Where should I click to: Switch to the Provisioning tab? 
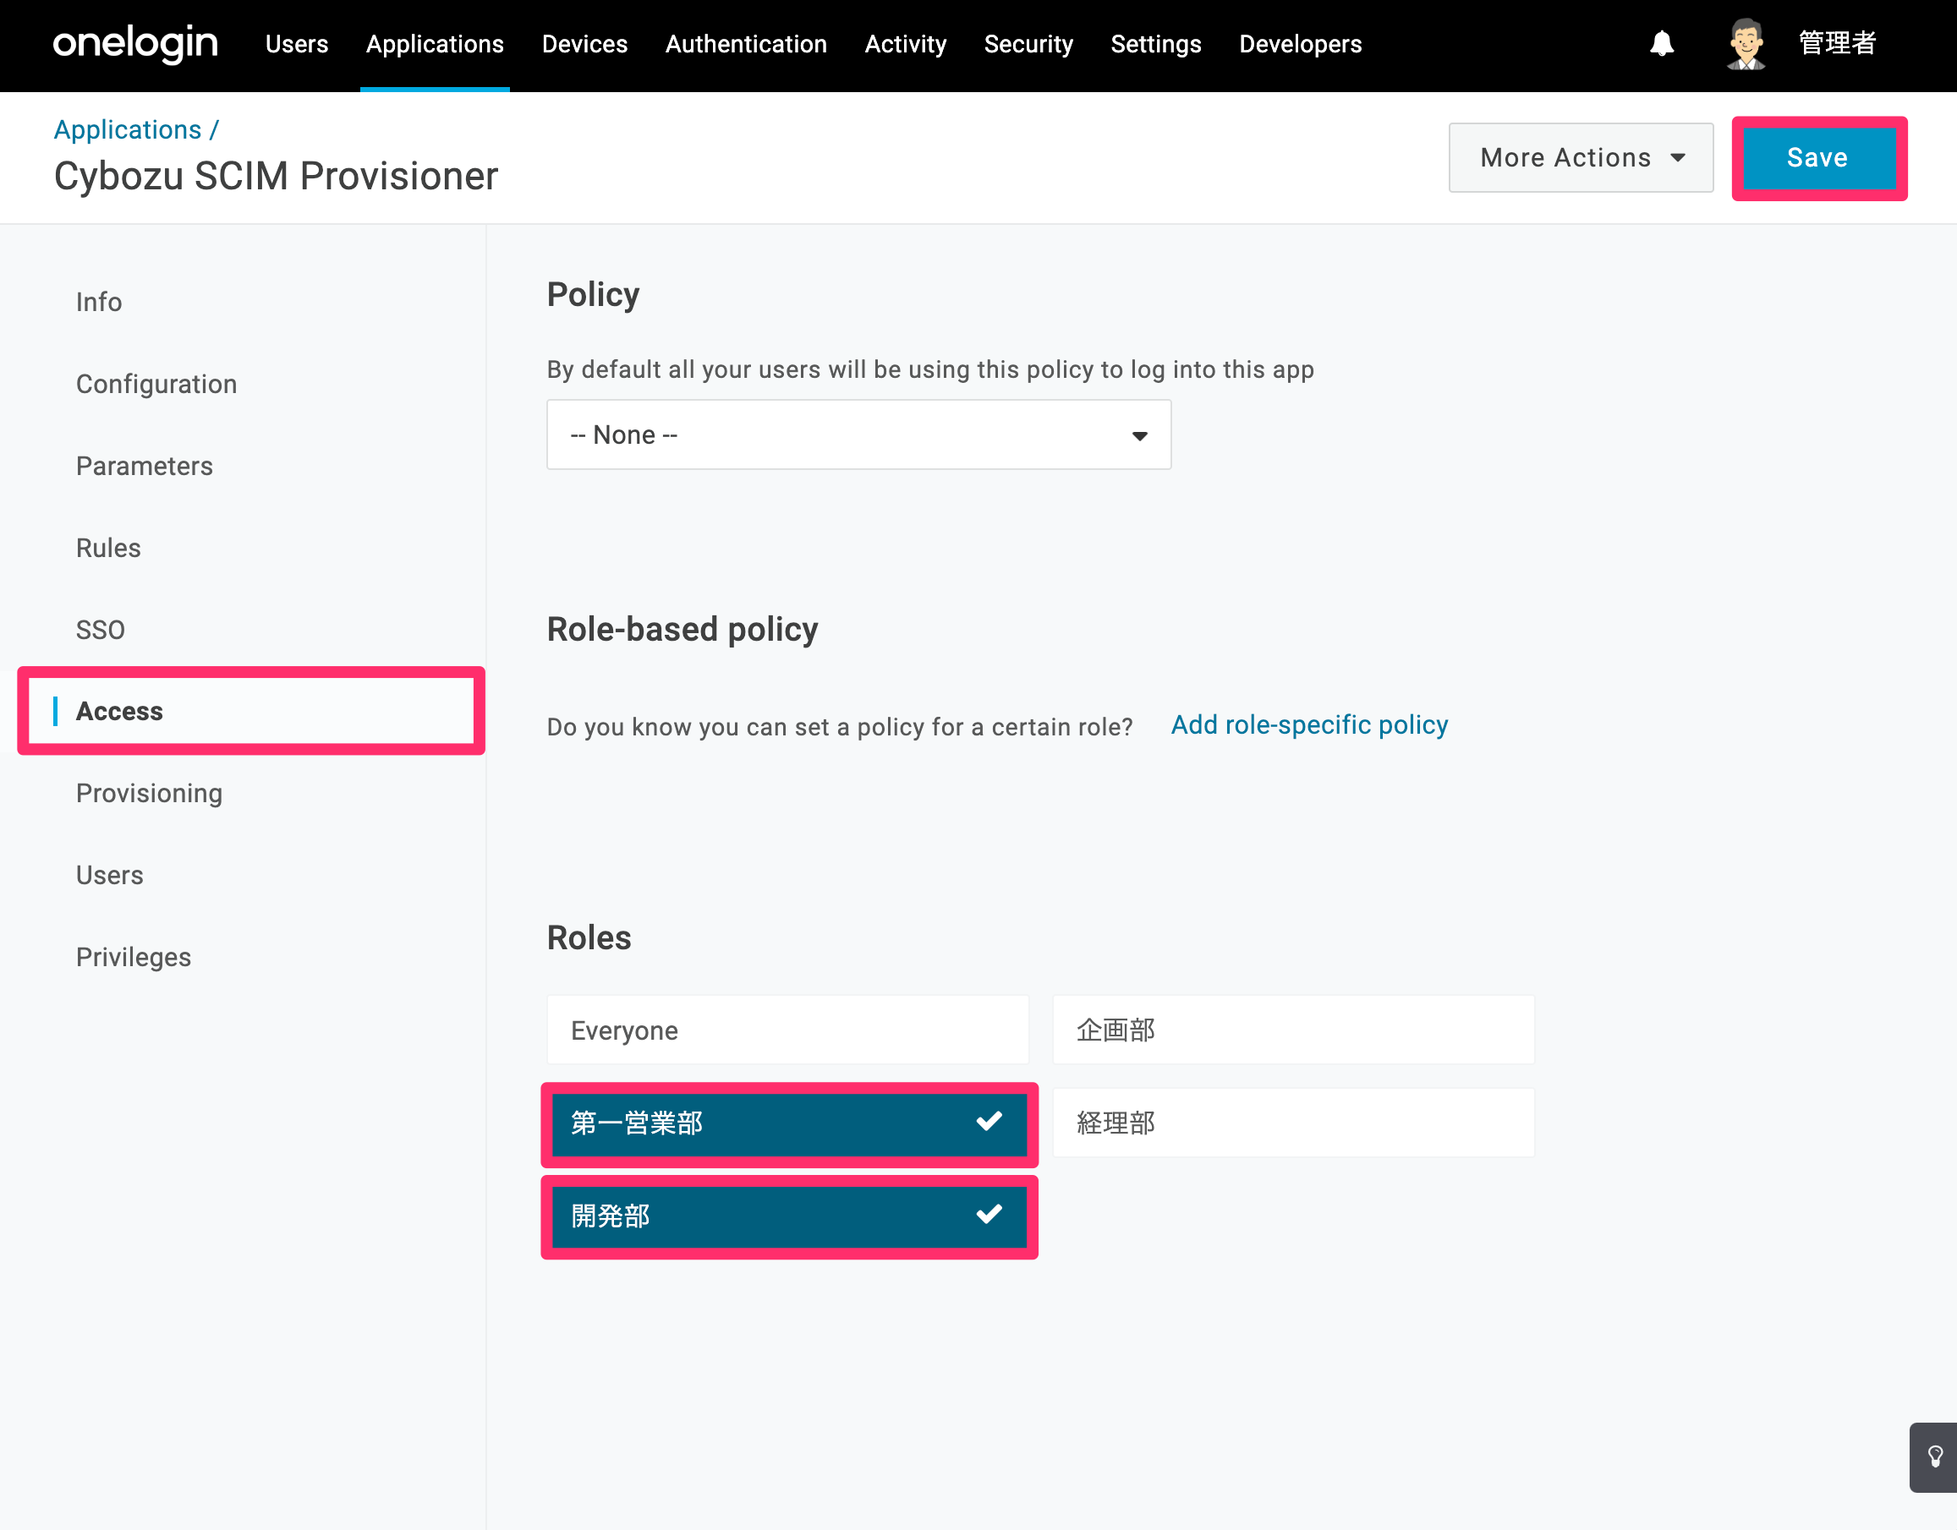pos(149,794)
